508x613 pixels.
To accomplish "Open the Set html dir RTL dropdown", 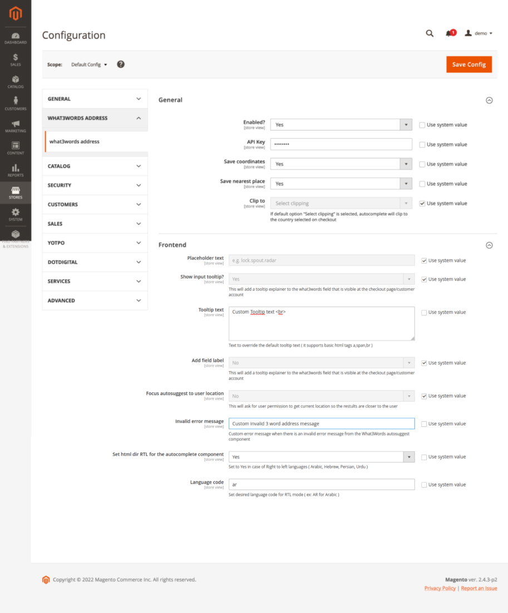I will [322, 456].
